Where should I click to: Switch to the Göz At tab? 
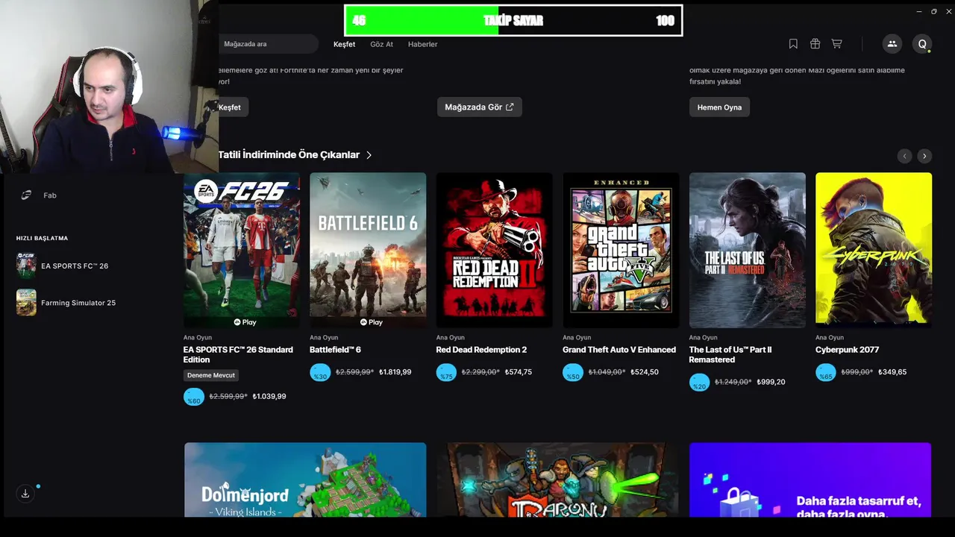(x=381, y=44)
